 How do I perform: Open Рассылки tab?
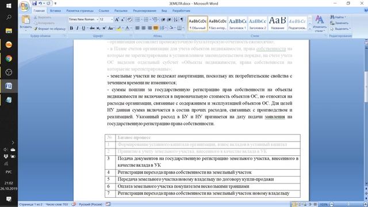[x=121, y=10]
